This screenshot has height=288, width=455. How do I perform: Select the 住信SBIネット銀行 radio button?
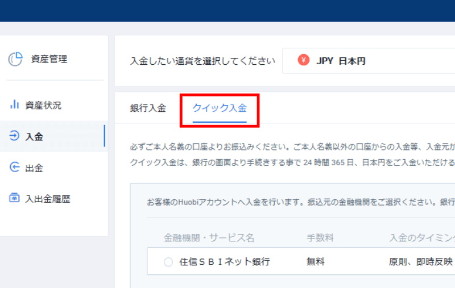pyautogui.click(x=168, y=262)
